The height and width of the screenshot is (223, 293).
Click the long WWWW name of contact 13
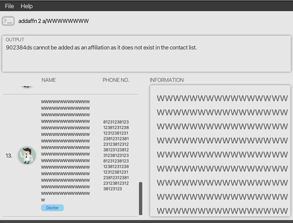coord(66,151)
